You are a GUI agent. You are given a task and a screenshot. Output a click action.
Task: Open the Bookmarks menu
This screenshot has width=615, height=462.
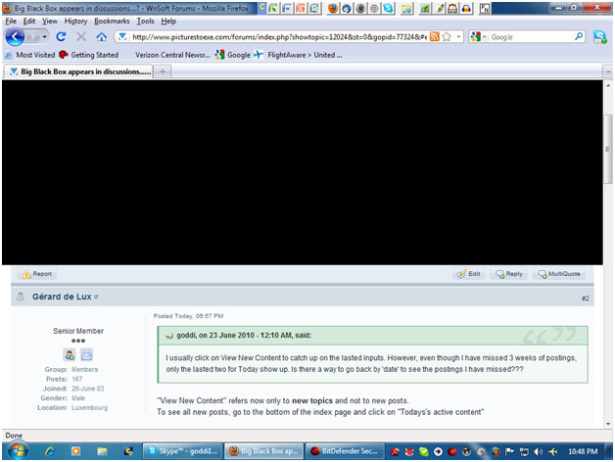pos(111,21)
